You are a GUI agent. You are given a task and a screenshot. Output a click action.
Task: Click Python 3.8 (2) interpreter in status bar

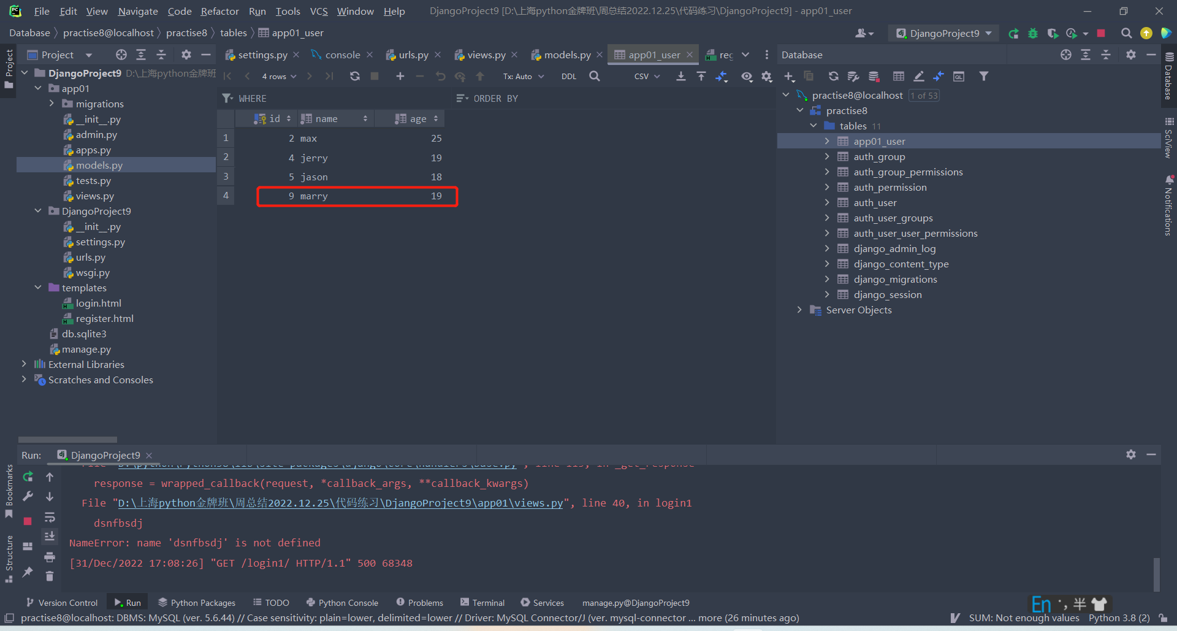click(1119, 618)
